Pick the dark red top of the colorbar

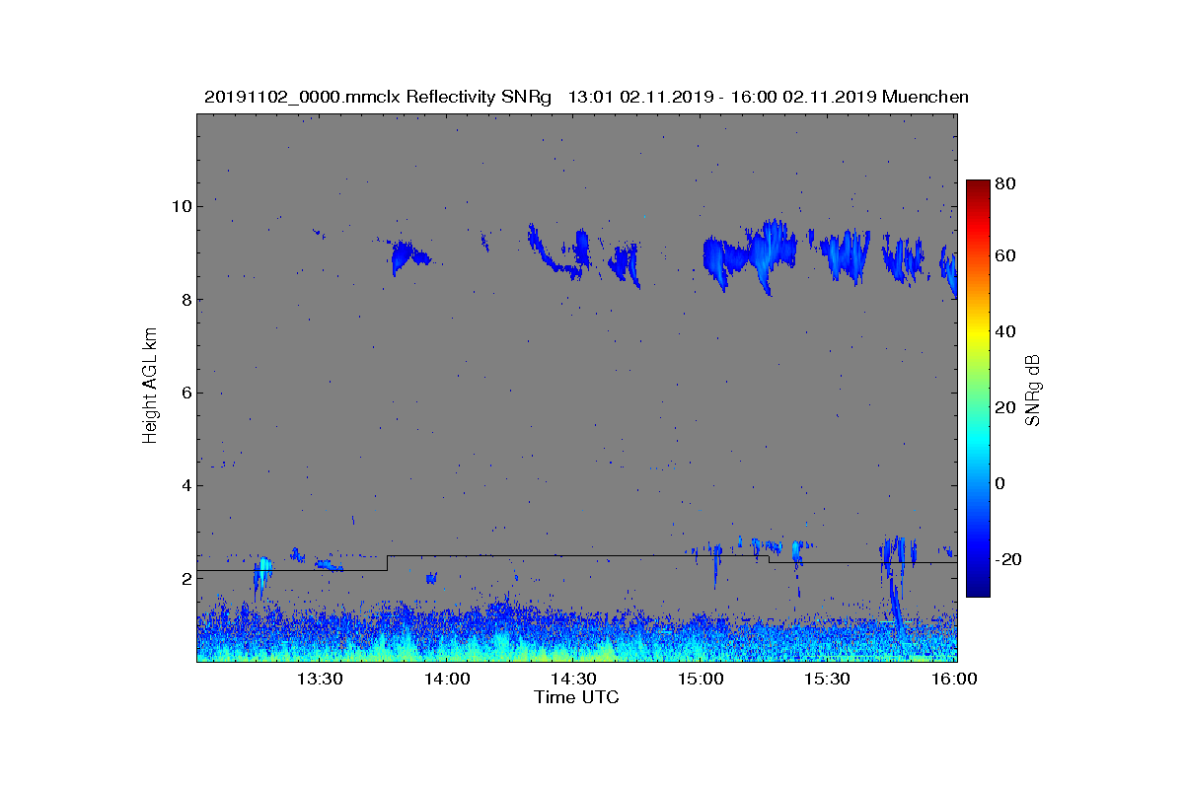click(x=978, y=187)
